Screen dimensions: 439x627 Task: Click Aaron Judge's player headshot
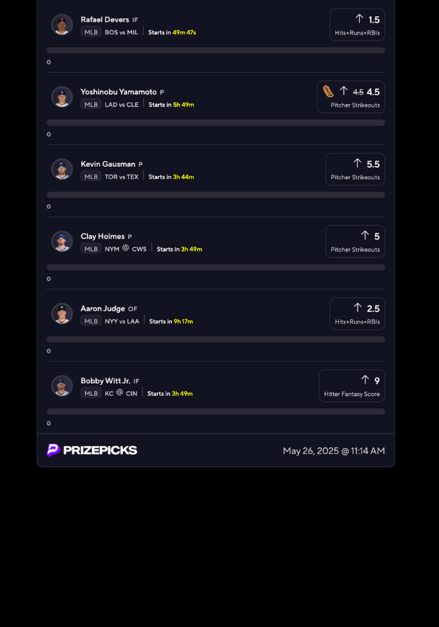[x=62, y=313]
